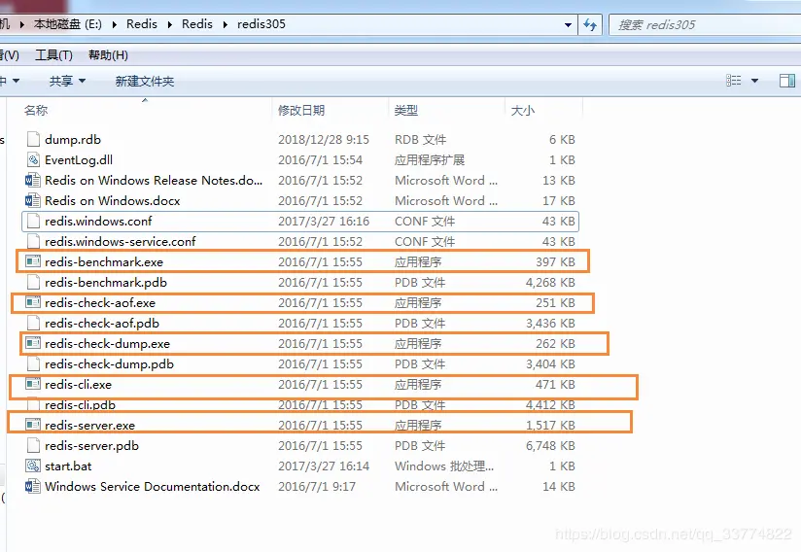Click Word icon of Redis on Windows Release Notes

(x=33, y=180)
